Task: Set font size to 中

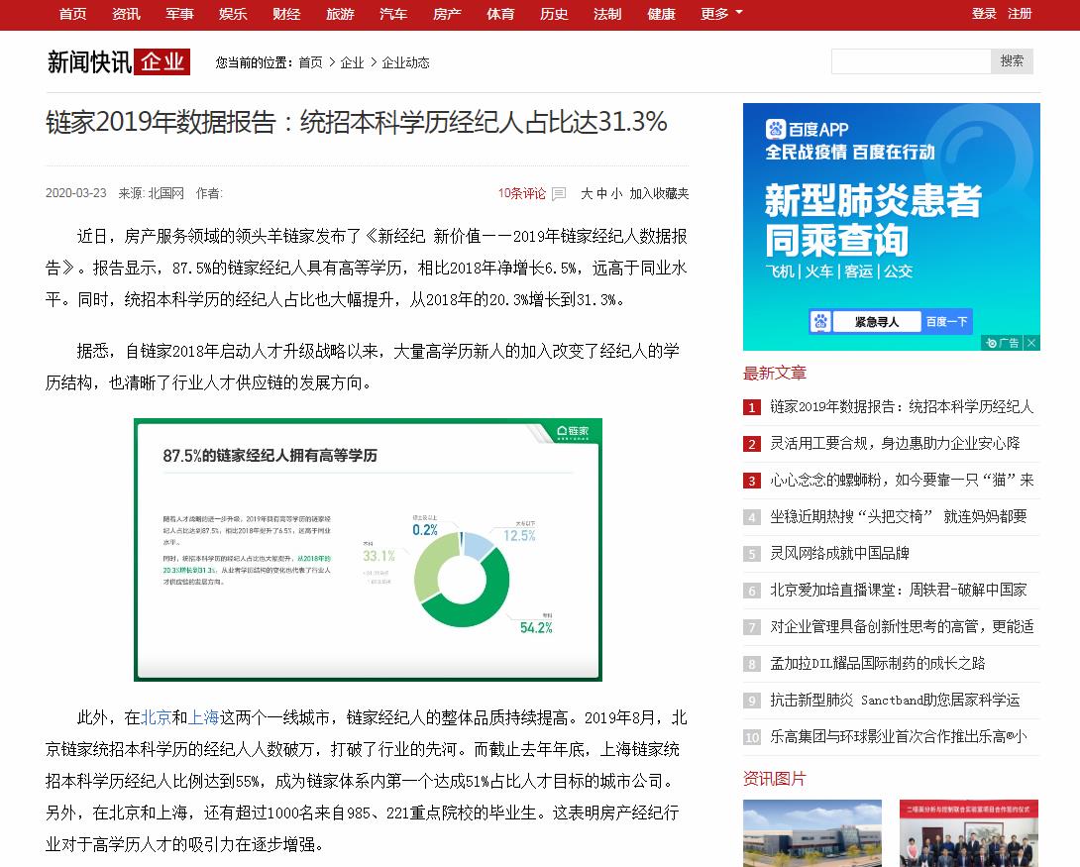Action: pyautogui.click(x=601, y=193)
